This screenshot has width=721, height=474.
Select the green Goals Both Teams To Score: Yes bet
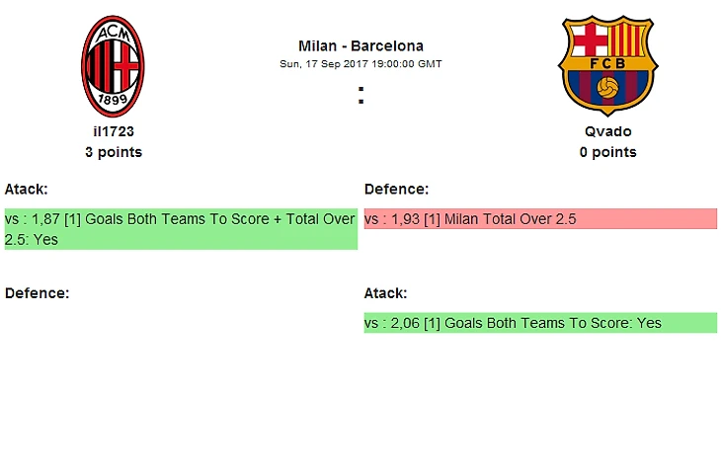(x=538, y=323)
